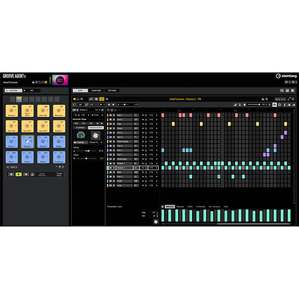Click the Density knob
The height and width of the screenshot is (299, 299).
click(80, 136)
